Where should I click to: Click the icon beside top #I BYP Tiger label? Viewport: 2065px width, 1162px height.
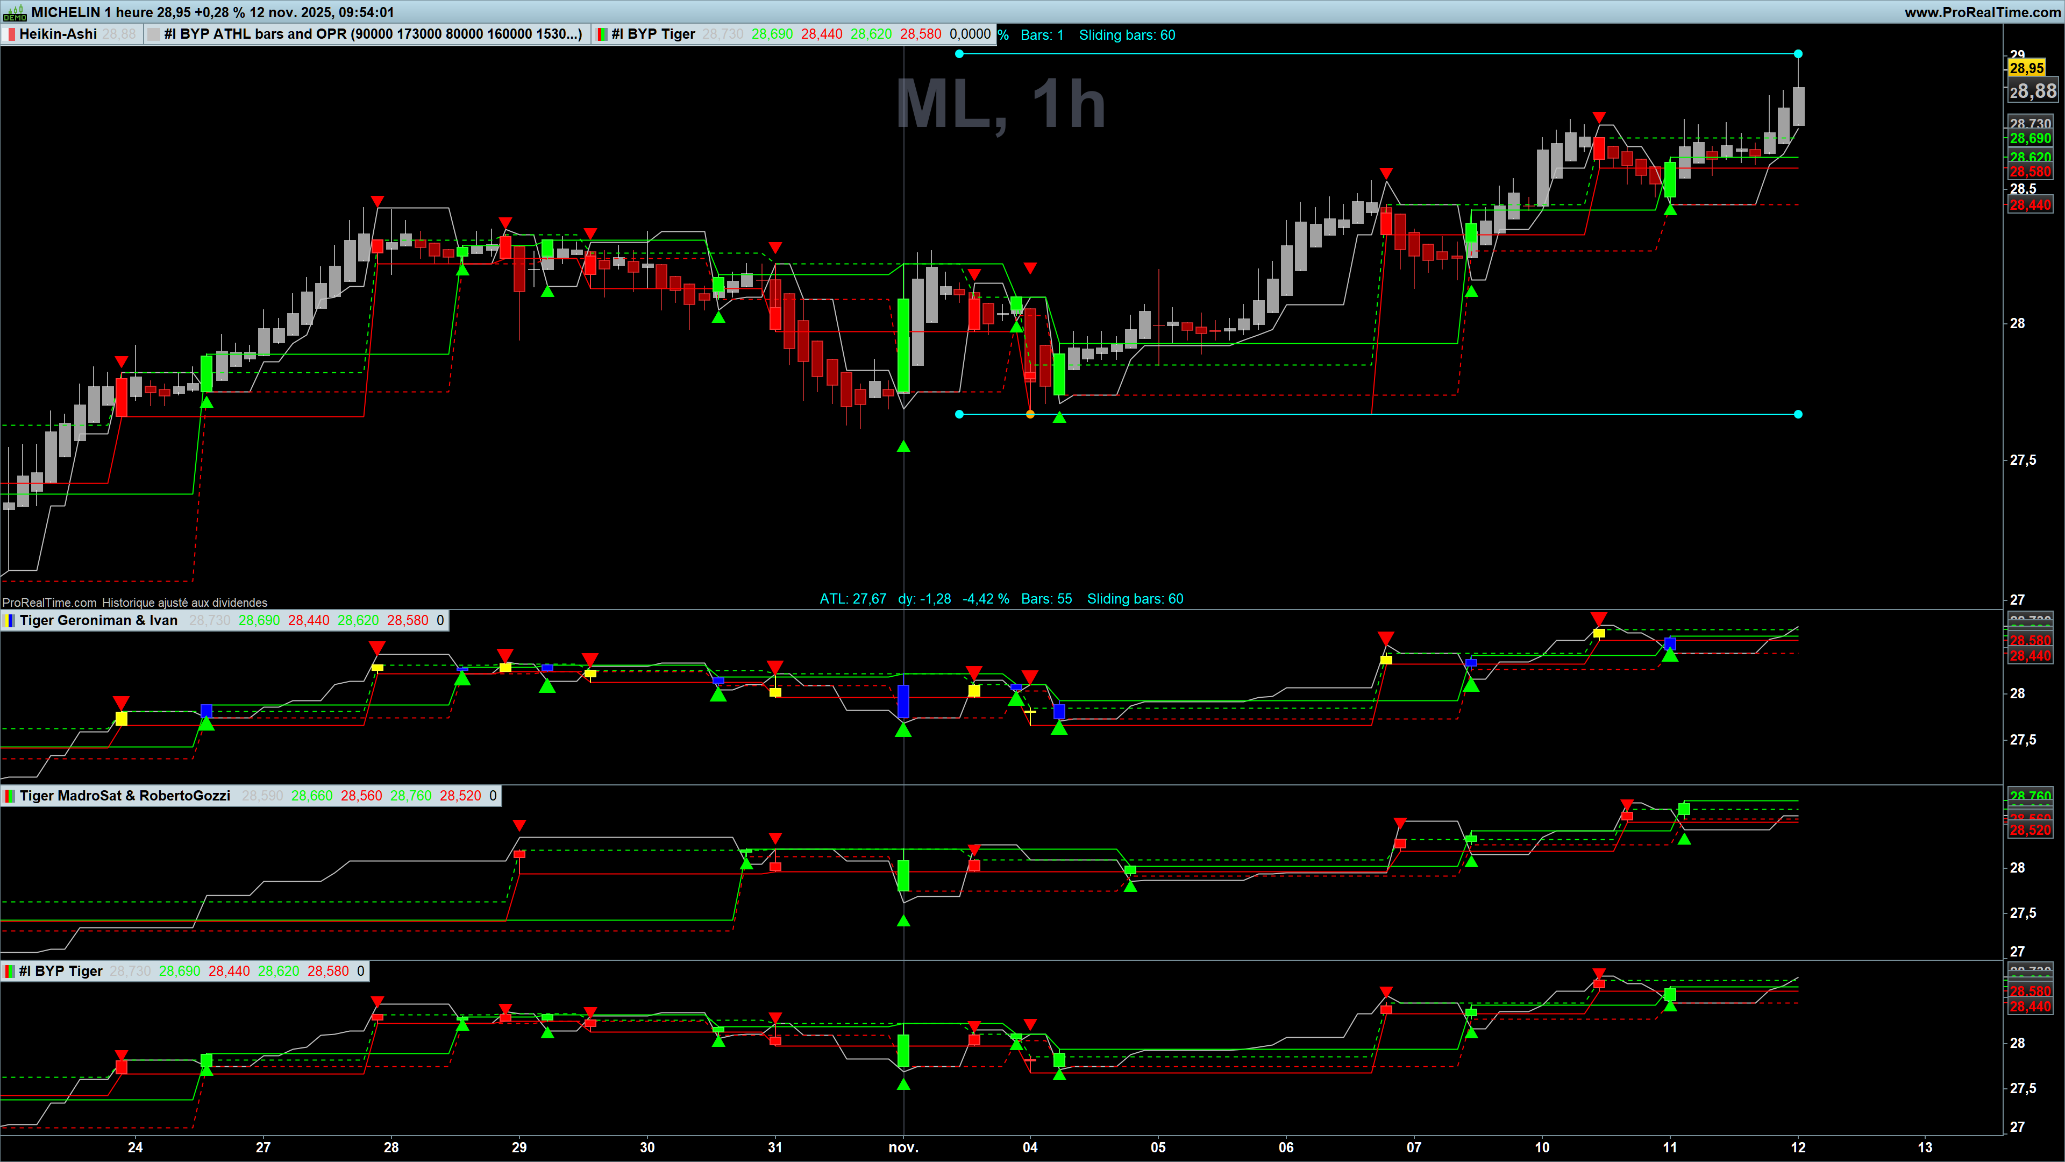[601, 34]
